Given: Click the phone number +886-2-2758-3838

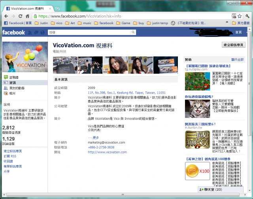Looking at the screenshot, I should click(x=101, y=147).
